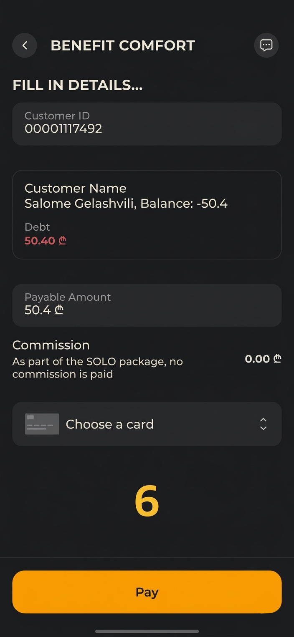Click the FILL IN DETAILS heading

pyautogui.click(x=77, y=85)
